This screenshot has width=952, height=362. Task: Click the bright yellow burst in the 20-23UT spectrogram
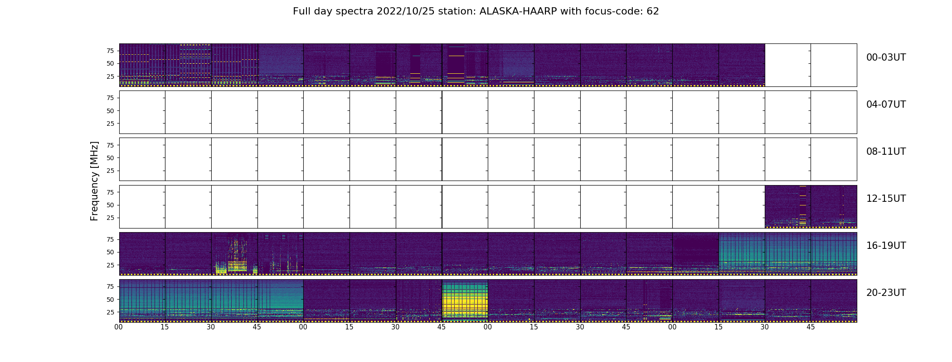465,300
